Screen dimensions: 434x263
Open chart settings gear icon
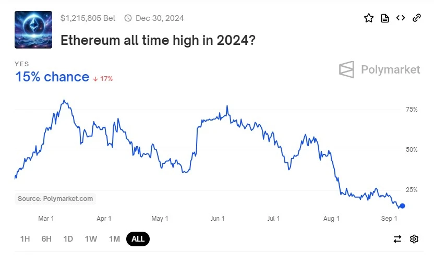(x=414, y=239)
